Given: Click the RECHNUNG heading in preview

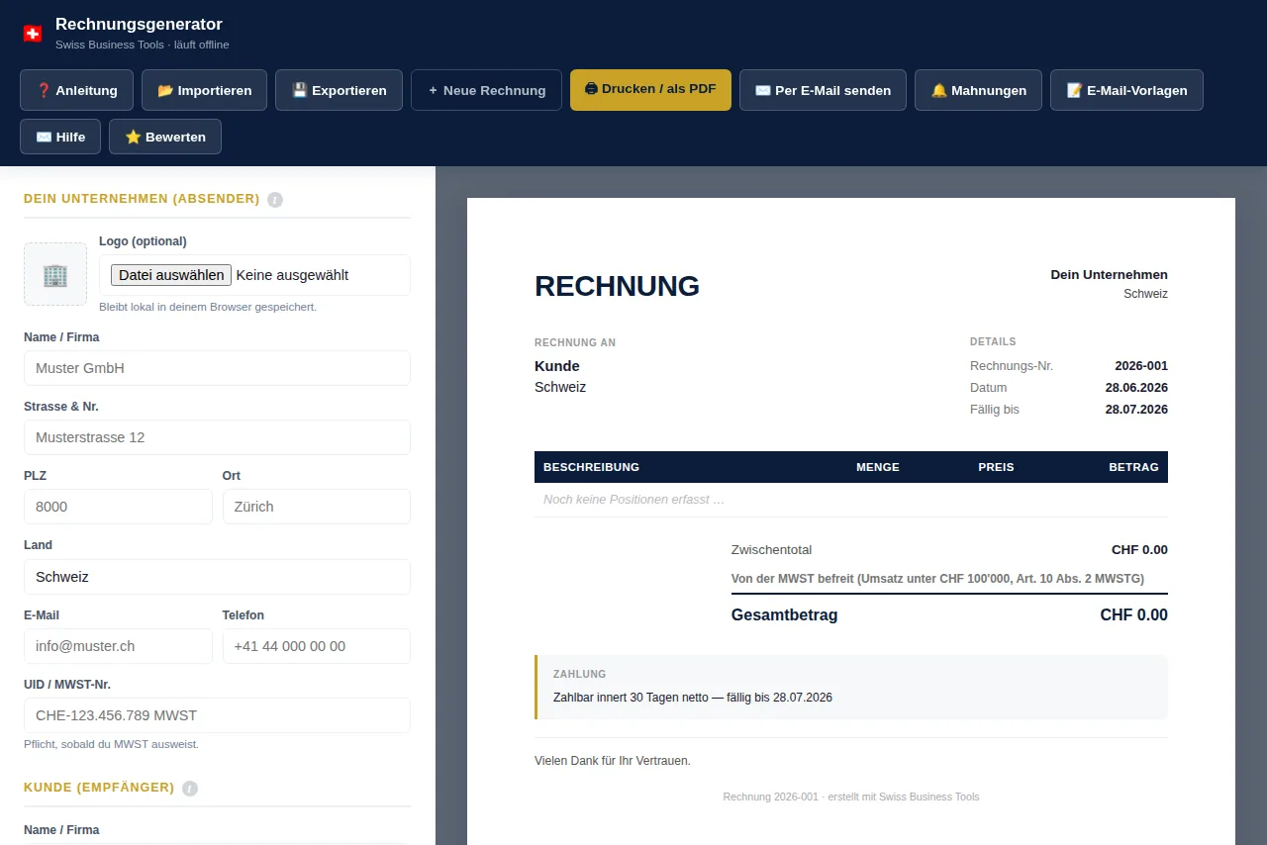Looking at the screenshot, I should tap(617, 286).
